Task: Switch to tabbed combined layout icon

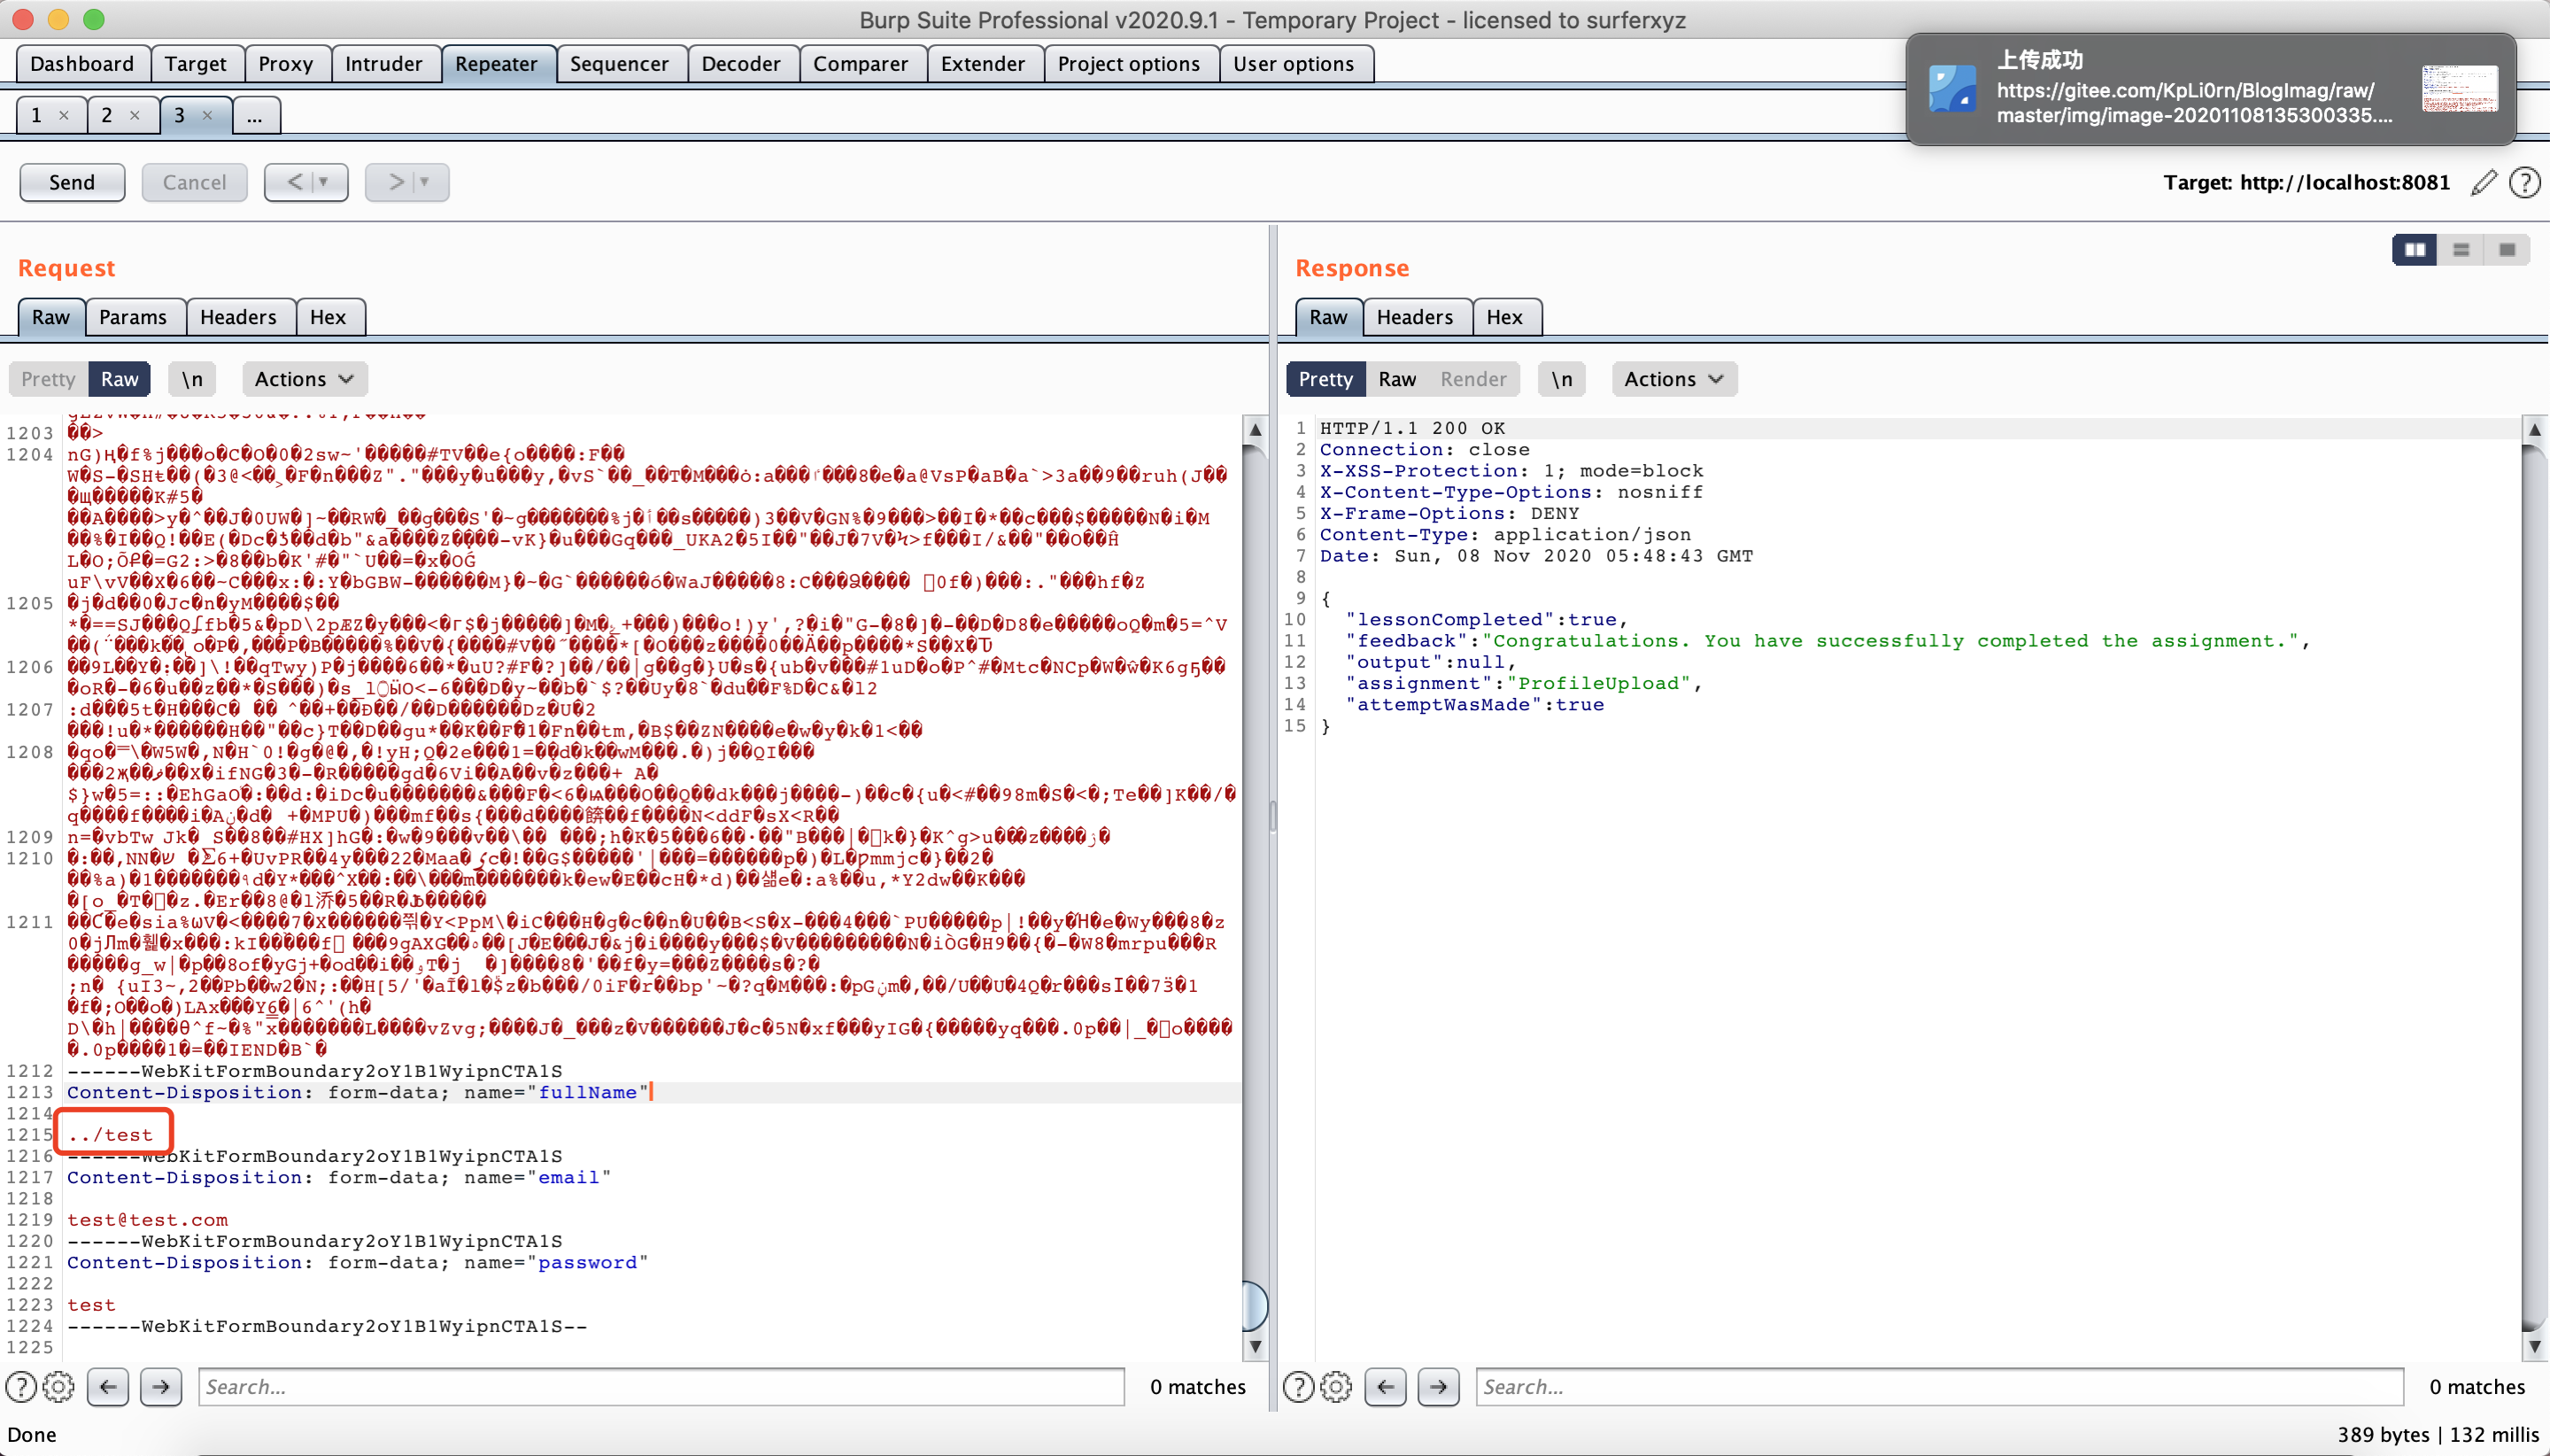Action: [x=2507, y=250]
